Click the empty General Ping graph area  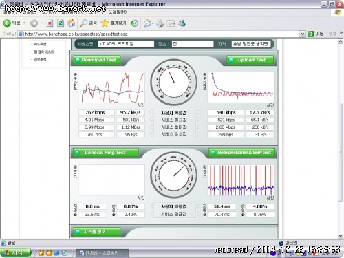pos(111,180)
